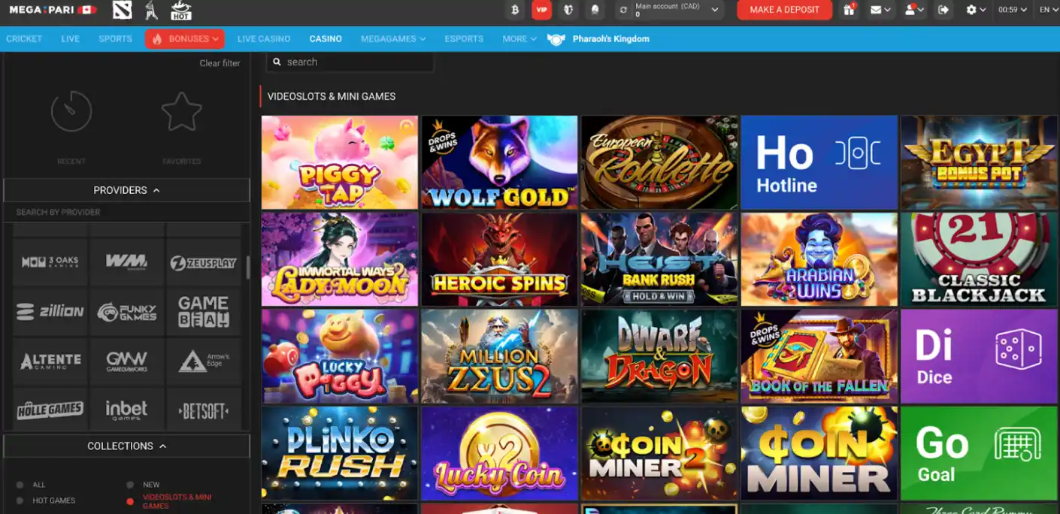Select the Altente Gaming provider
The width and height of the screenshot is (1060, 514).
pos(50,361)
